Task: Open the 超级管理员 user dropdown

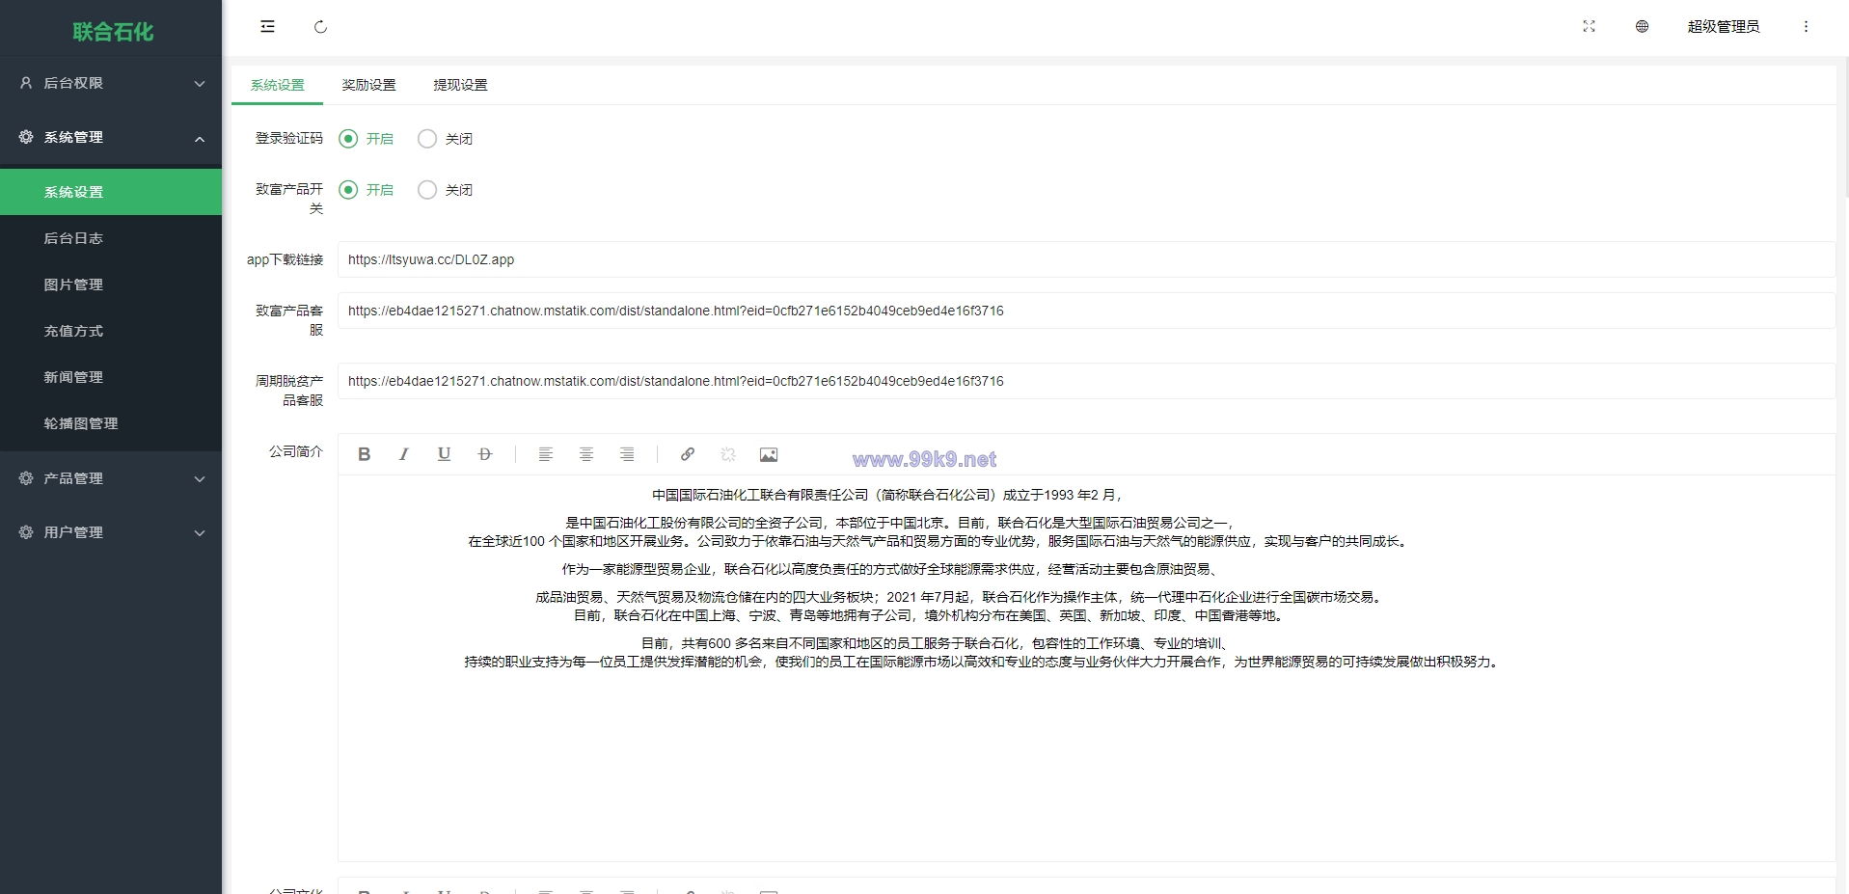Action: pyautogui.click(x=1724, y=27)
